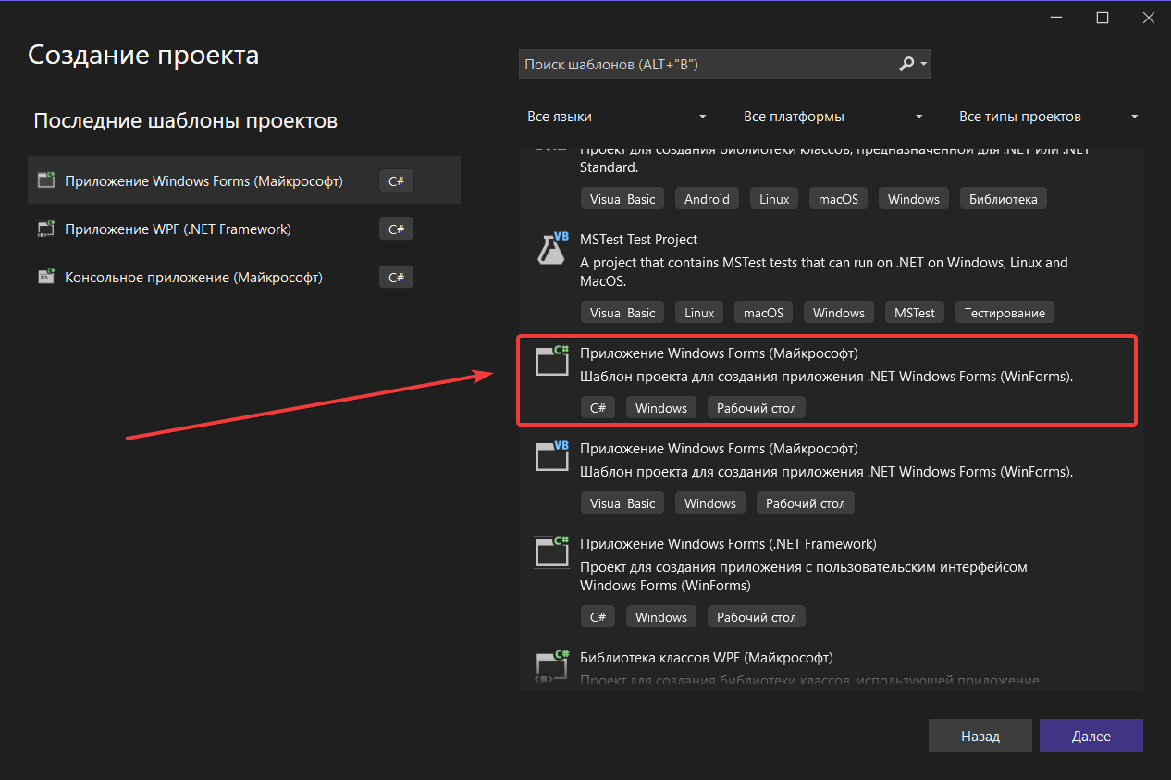
Task: Click the search magnifier icon in template search
Action: coord(906,65)
